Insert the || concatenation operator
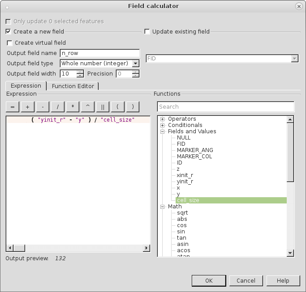The height and width of the screenshot is (292, 306). point(103,107)
